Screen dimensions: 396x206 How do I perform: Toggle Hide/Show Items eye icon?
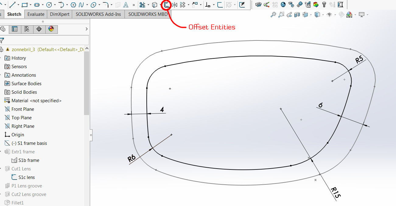329,14
